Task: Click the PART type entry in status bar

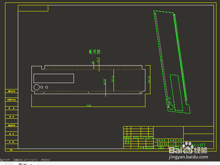Action: click(5, 160)
